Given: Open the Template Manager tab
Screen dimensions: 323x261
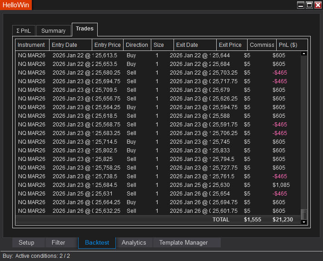Looking at the screenshot, I should (183, 243).
